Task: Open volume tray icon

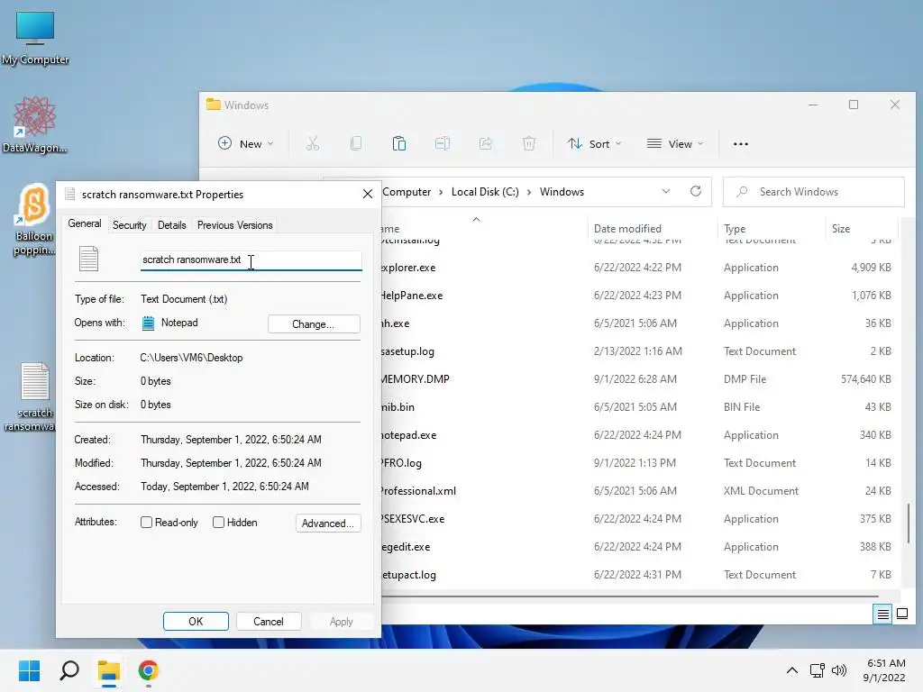Action: click(x=839, y=670)
